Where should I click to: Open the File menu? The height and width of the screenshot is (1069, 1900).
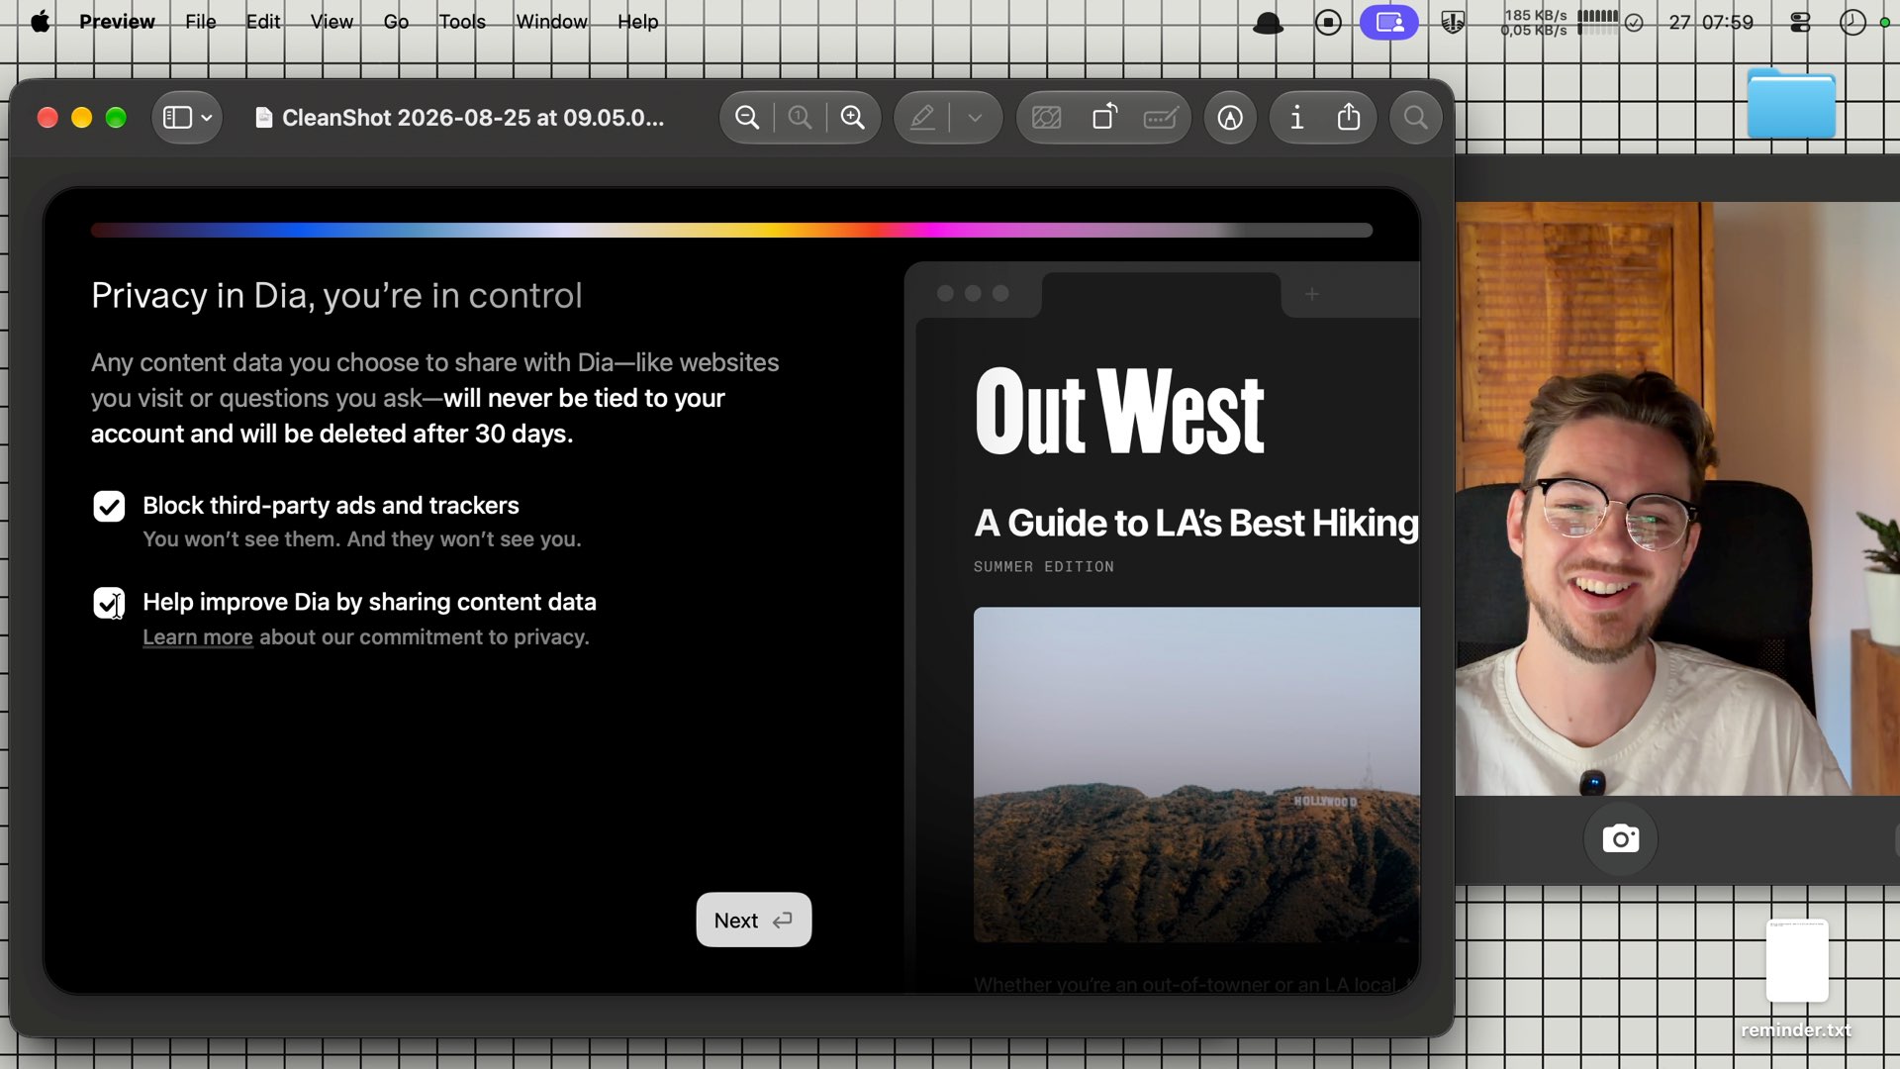point(200,22)
